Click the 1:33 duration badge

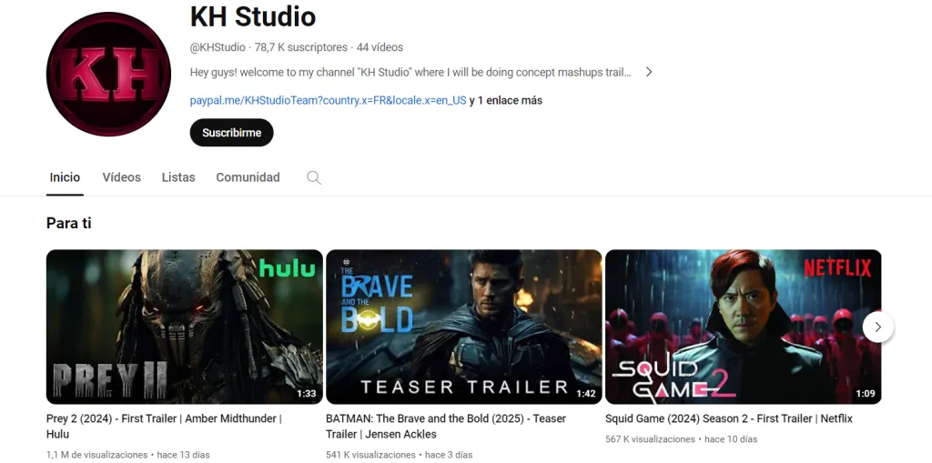point(306,394)
